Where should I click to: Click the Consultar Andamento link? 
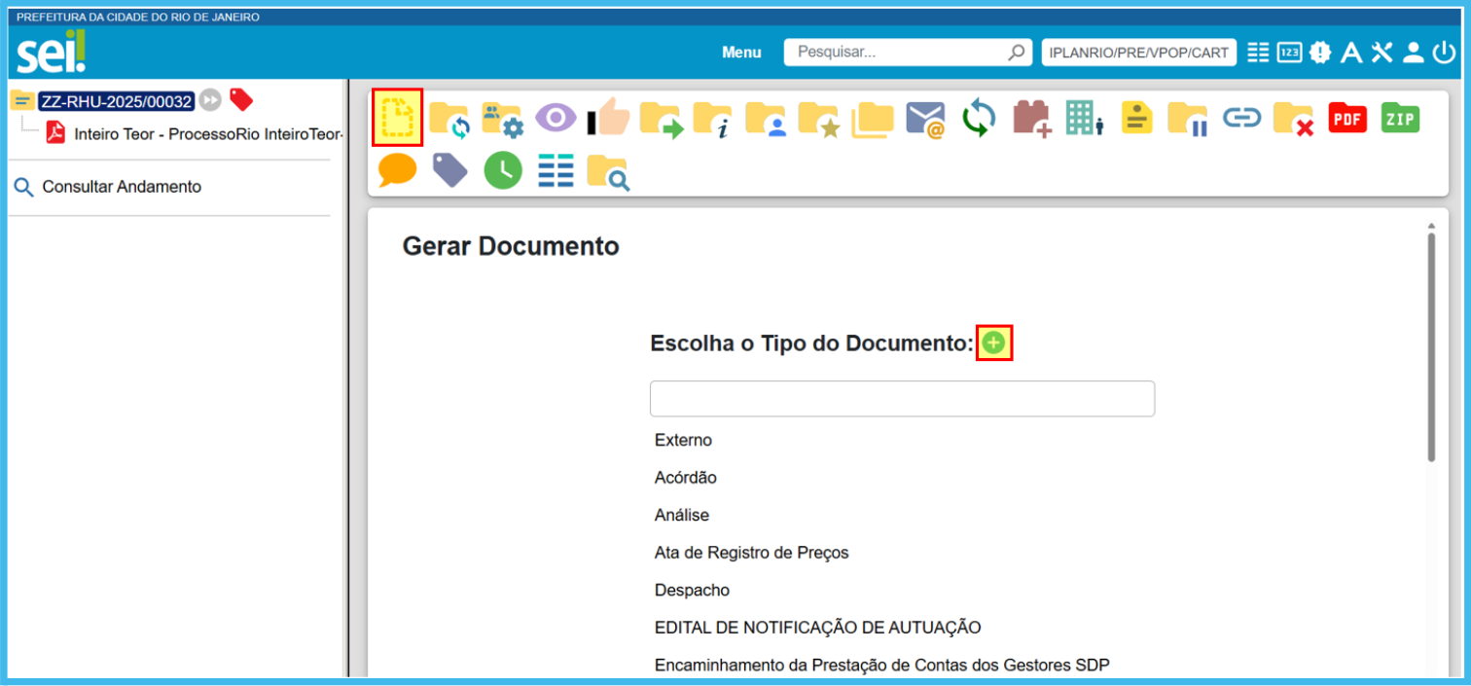point(121,187)
